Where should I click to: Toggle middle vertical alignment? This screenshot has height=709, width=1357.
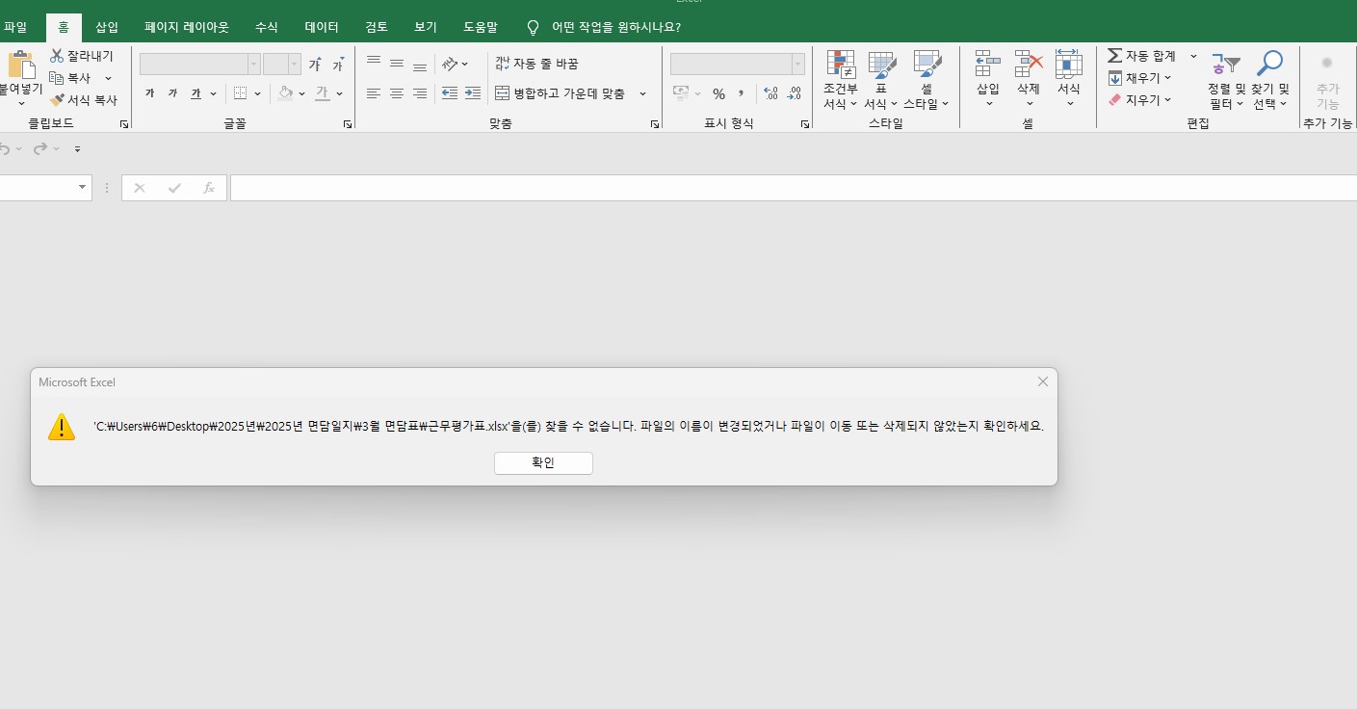pos(397,64)
